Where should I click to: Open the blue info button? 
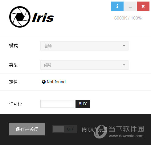click(x=117, y=6)
